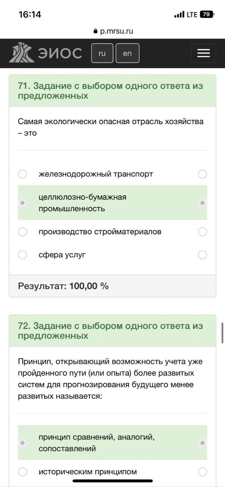Viewport: 225px width, 487px height.
Task: Select left radio for производство стройматериалов
Action: pyautogui.click(x=22, y=232)
